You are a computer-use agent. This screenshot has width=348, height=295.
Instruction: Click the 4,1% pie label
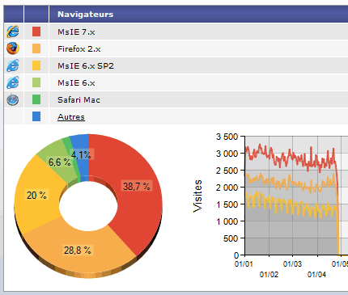(81, 155)
